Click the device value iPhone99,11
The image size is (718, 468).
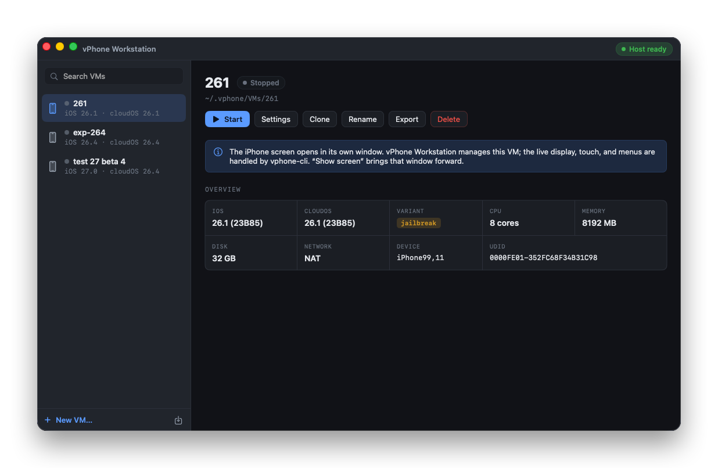[420, 258]
